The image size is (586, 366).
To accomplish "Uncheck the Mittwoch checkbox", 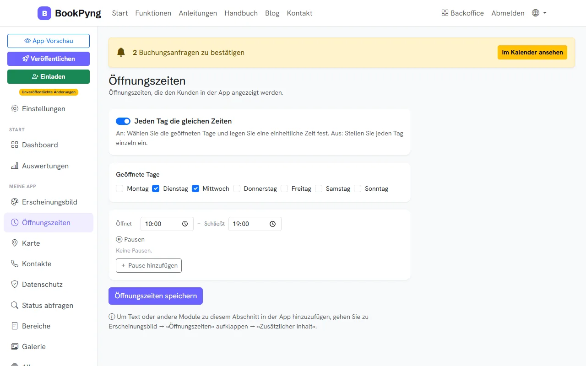I will click(195, 188).
